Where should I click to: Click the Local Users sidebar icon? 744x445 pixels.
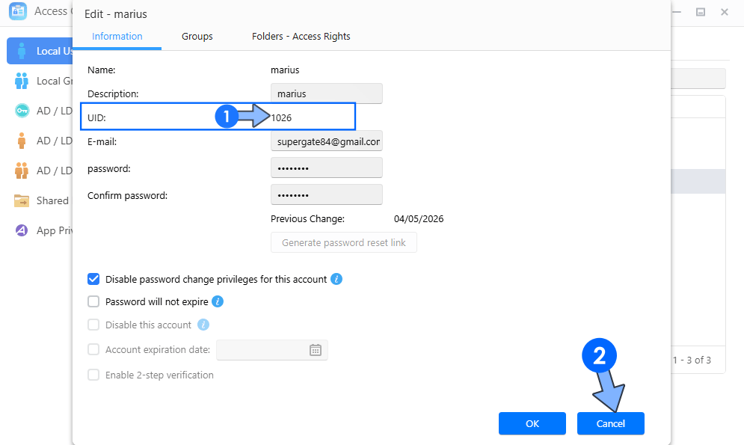(x=22, y=51)
